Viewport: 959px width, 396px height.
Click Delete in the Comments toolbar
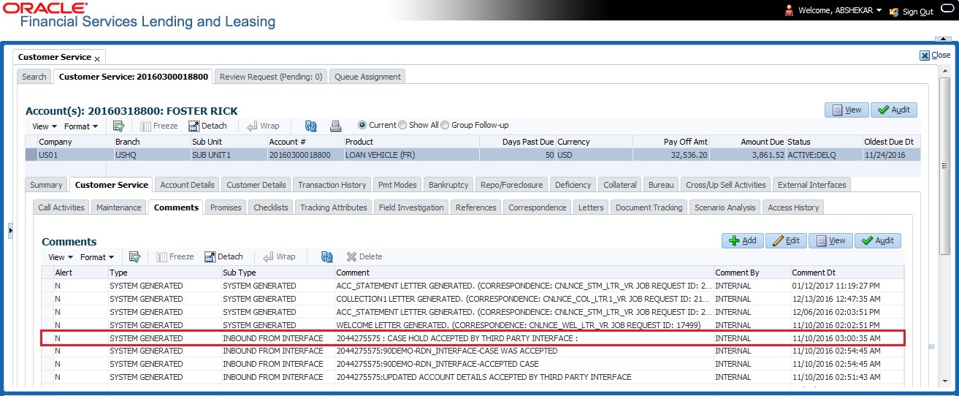(x=364, y=256)
